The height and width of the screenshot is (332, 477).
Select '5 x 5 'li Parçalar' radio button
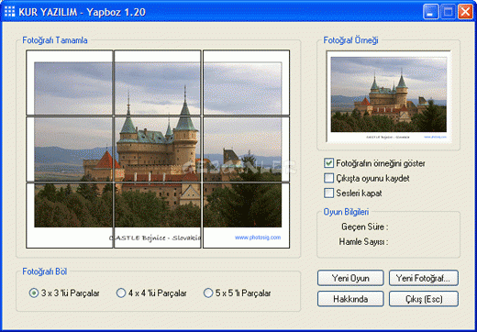208,293
